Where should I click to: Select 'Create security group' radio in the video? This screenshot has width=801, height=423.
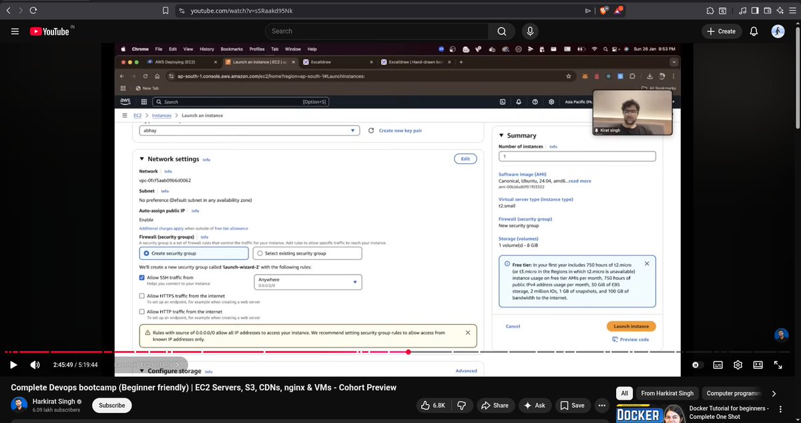146,253
